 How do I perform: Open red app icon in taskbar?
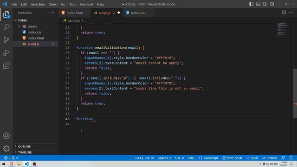[34, 164]
